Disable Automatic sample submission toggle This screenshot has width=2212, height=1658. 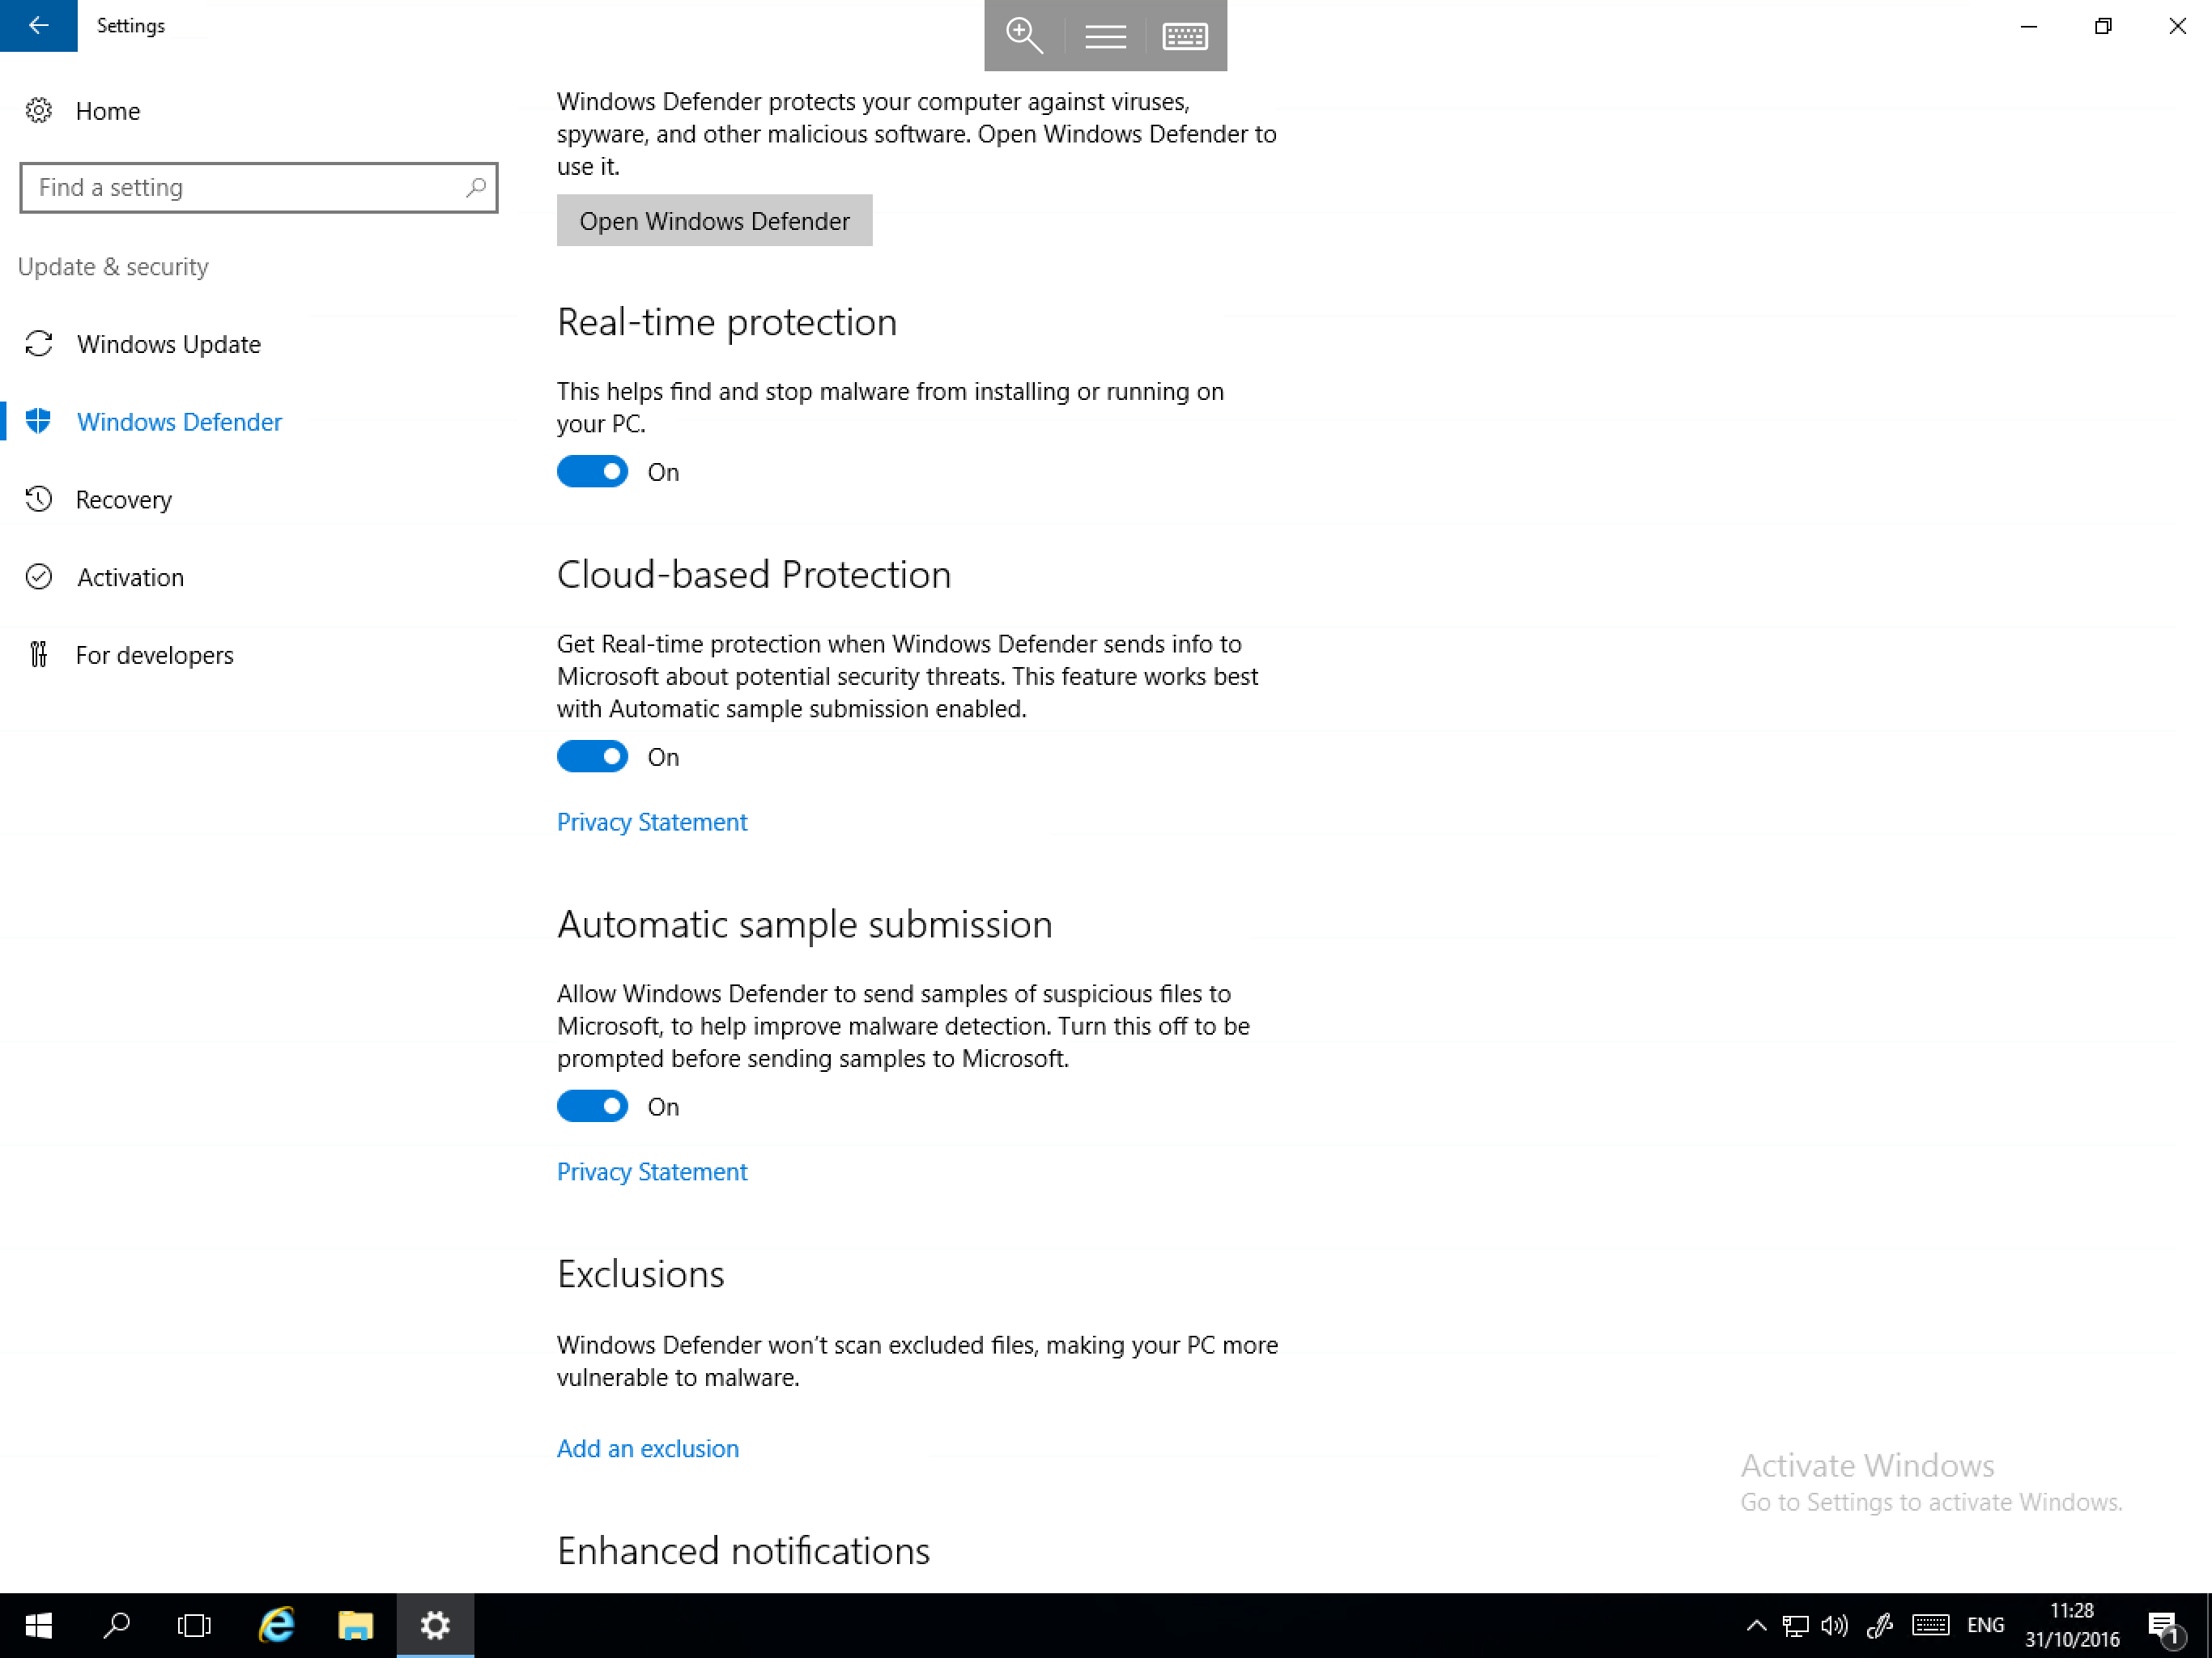pos(592,1104)
